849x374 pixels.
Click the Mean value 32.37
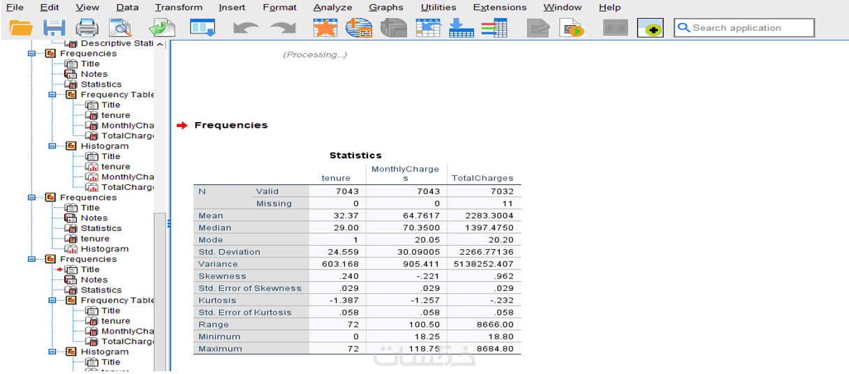346,216
